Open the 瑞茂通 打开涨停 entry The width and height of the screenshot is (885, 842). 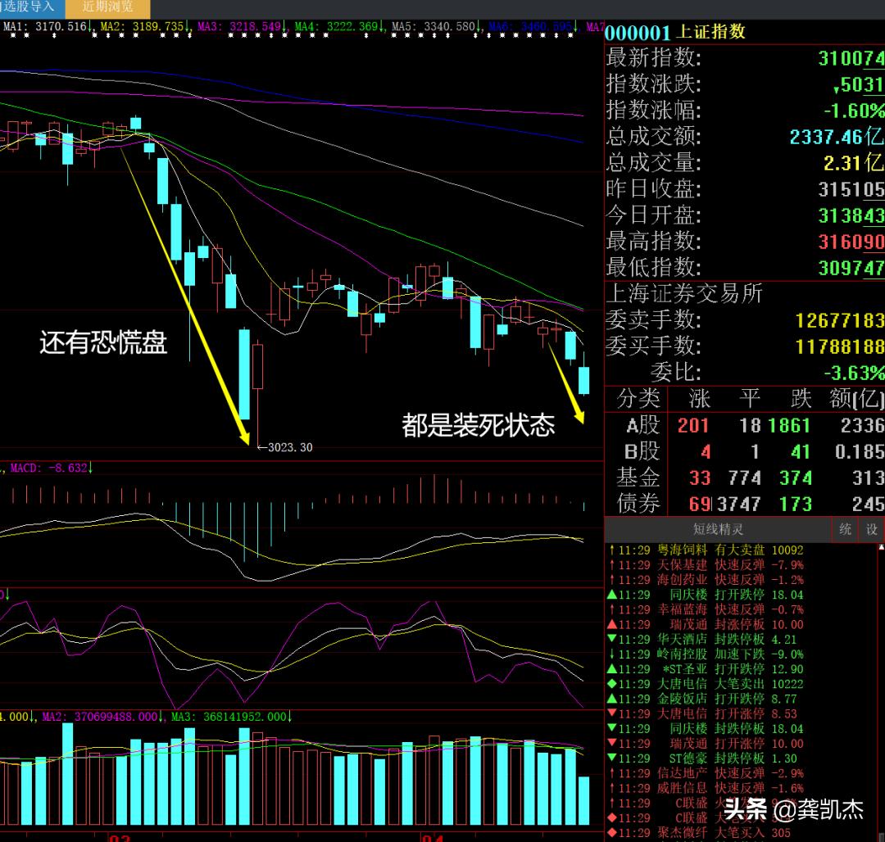coord(705,744)
